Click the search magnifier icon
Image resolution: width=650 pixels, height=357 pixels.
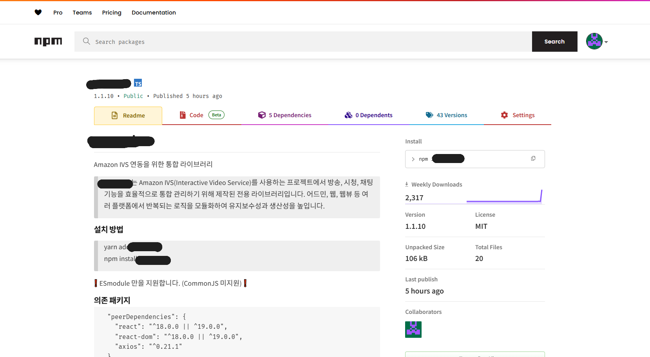coord(87,41)
